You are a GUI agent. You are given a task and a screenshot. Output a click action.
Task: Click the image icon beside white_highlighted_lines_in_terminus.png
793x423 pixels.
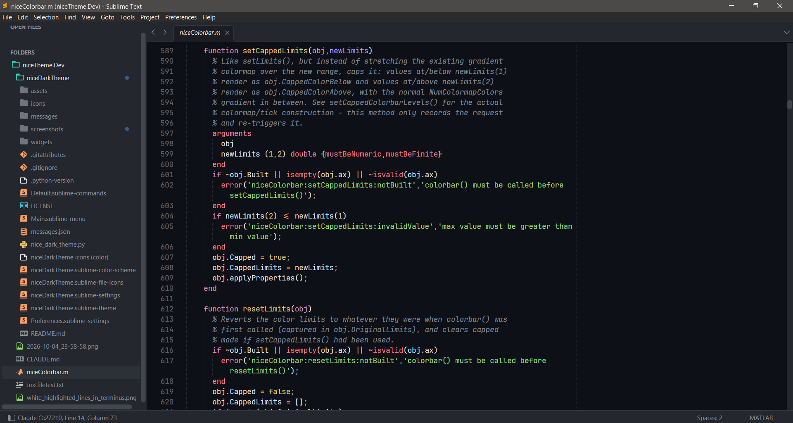click(x=20, y=397)
